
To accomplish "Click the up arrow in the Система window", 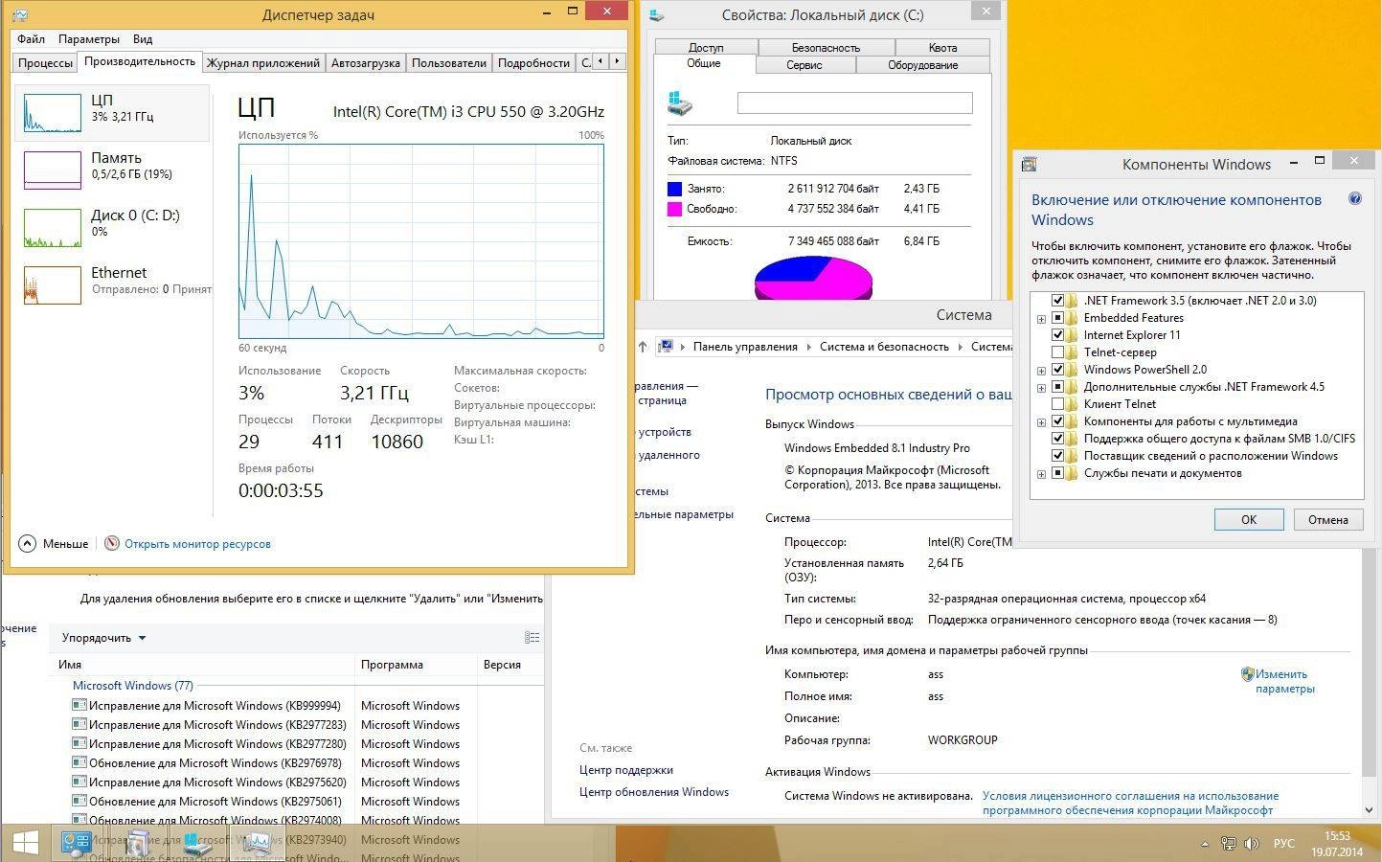I will coord(642,347).
